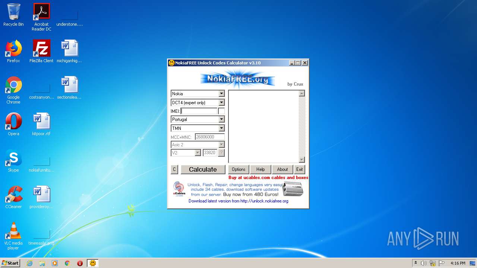Click Chrome icon in taskbar
The height and width of the screenshot is (268, 477).
coord(67,263)
